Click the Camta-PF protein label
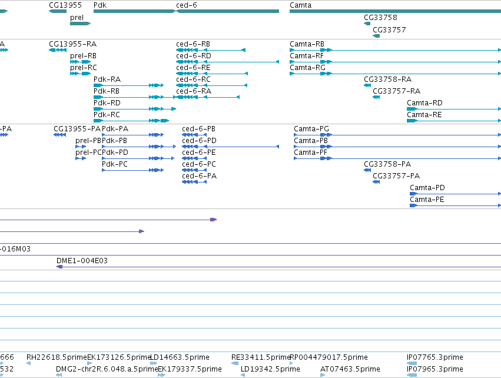This screenshot has height=378, width=501. (311, 152)
